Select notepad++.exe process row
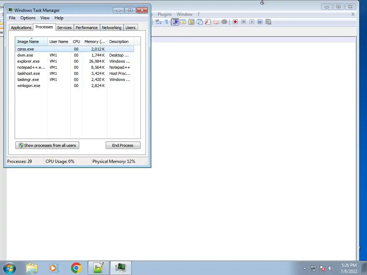 tap(75, 67)
